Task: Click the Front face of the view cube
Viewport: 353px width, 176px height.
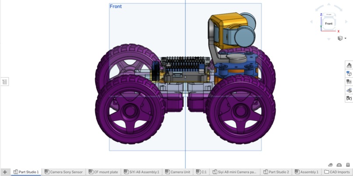Action: click(328, 23)
